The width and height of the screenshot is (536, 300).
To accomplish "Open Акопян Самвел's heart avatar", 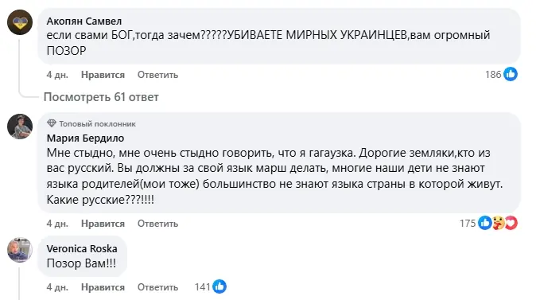I will coord(20,22).
